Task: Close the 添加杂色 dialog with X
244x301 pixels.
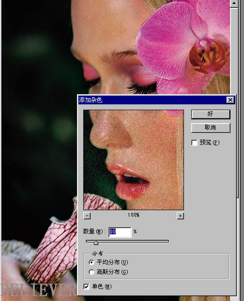Action: [230, 100]
